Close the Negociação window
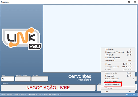138x97 pixels. click(135, 2)
